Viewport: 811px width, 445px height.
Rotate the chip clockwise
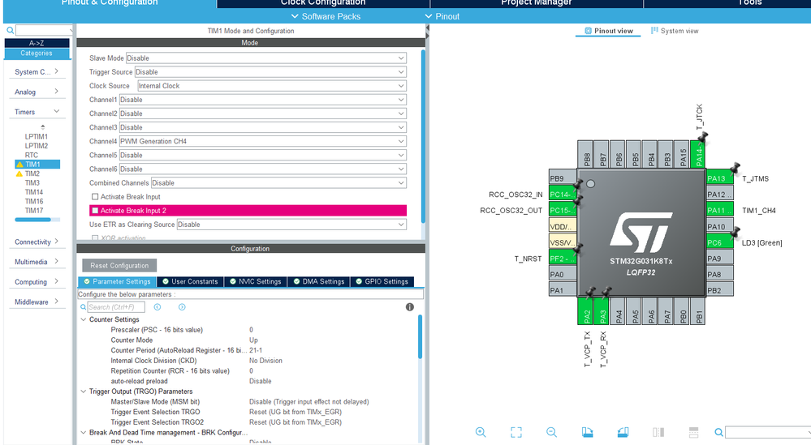point(587,432)
